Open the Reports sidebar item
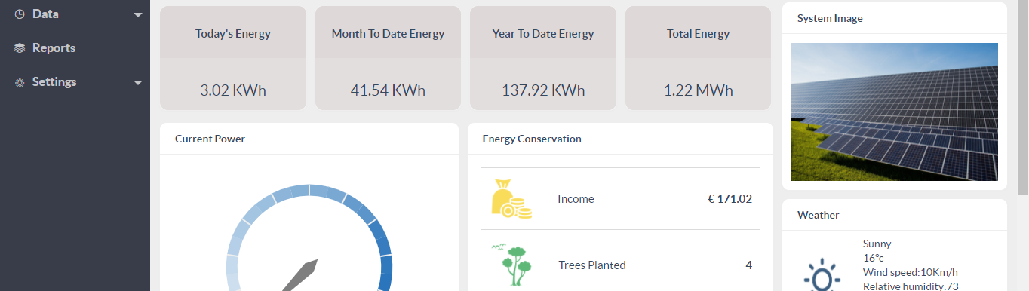This screenshot has width=1029, height=291. point(75,48)
